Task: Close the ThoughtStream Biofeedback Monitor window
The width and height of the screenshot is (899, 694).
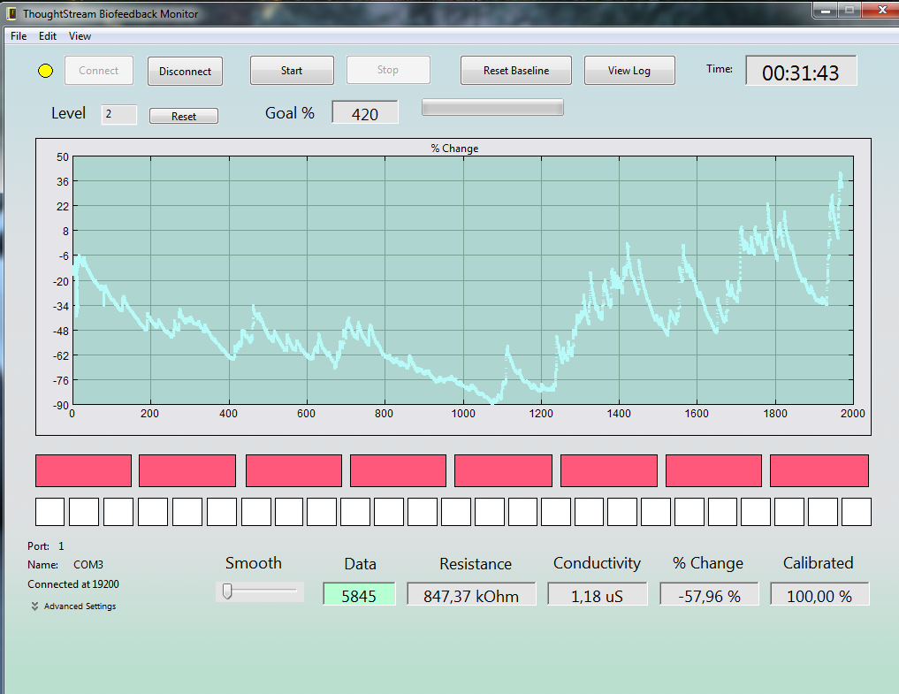Action: coord(882,10)
